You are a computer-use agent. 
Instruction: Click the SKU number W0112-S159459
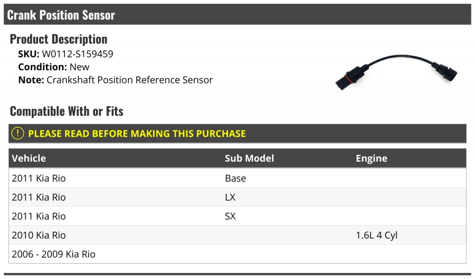pos(78,54)
